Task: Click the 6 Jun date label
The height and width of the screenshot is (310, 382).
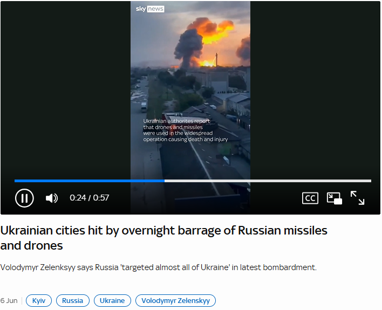Action: pos(9,301)
